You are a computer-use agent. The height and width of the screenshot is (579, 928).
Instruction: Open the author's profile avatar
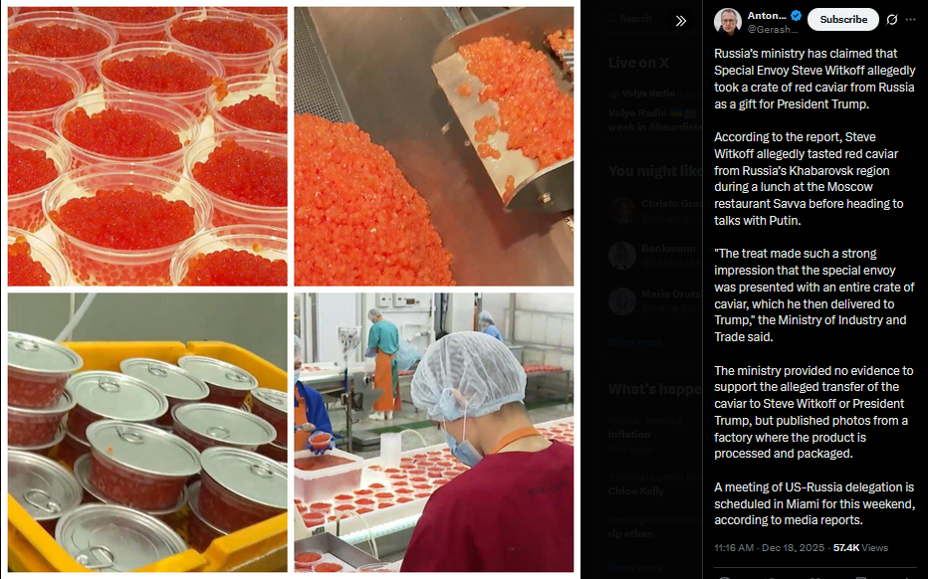pyautogui.click(x=728, y=22)
